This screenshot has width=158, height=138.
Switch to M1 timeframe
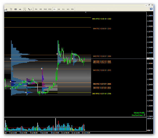tap(36, 9)
